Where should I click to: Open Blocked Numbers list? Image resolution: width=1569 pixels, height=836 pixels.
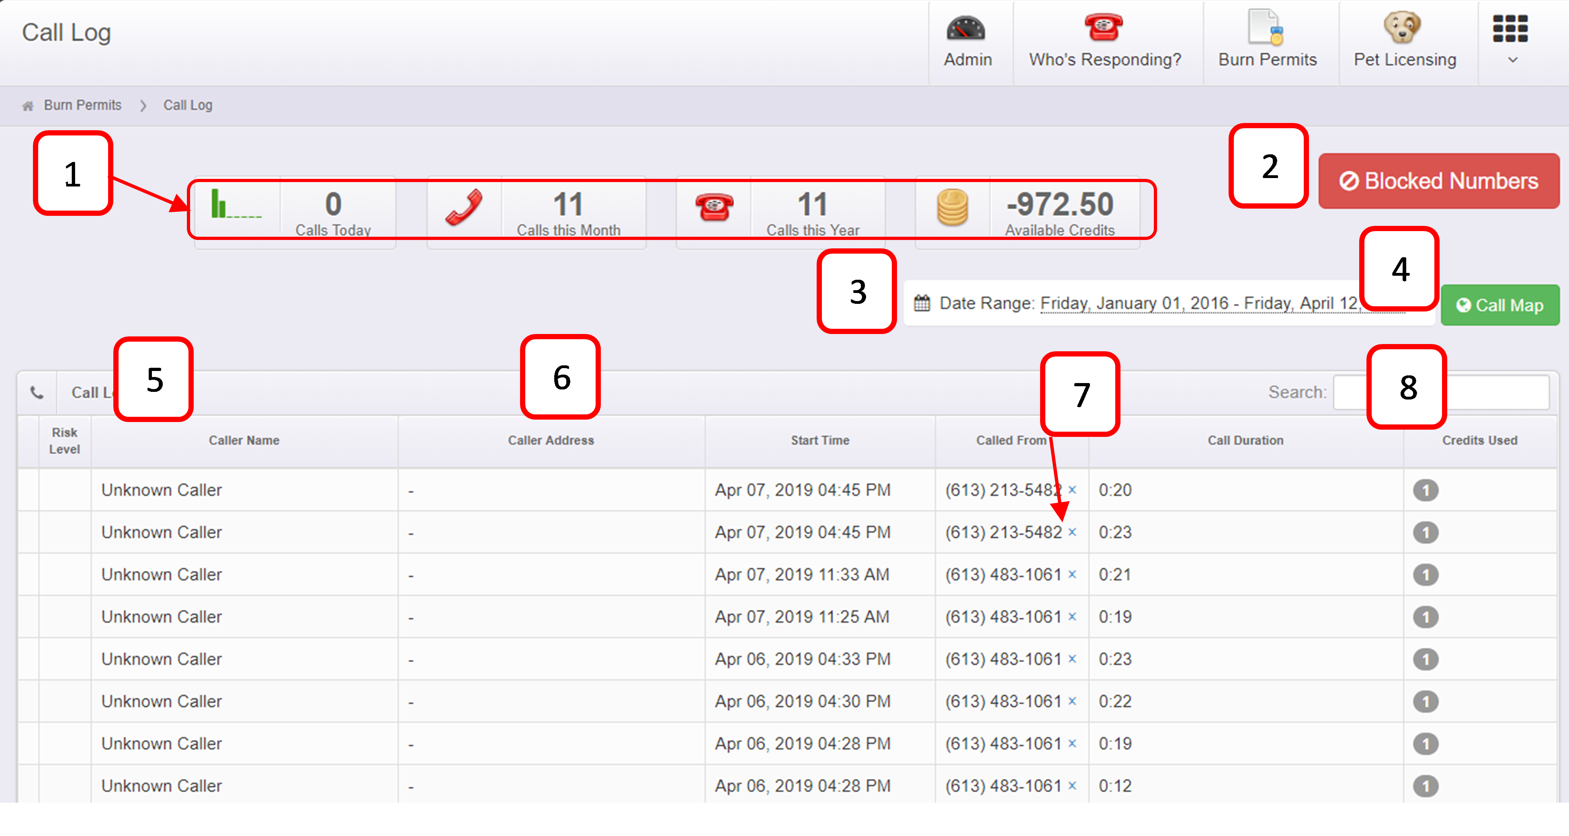1439,182
